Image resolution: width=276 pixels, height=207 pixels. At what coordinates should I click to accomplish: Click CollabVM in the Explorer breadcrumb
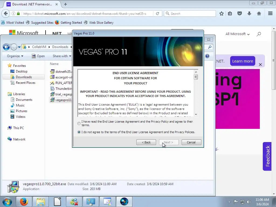(39, 47)
